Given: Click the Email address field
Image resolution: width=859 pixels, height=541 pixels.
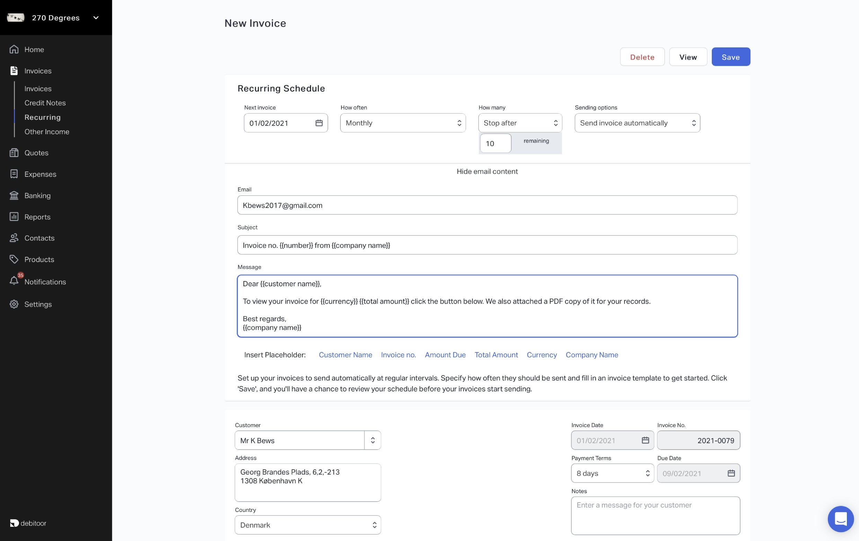Looking at the screenshot, I should (x=487, y=205).
